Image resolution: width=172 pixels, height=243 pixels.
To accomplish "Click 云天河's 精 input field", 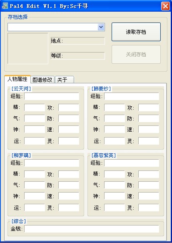I will pyautogui.click(x=35, y=108).
